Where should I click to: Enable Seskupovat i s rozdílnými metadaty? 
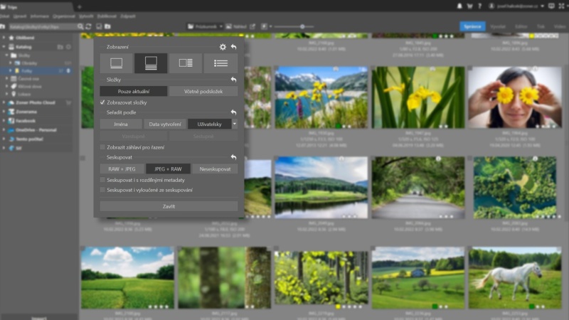103,181
